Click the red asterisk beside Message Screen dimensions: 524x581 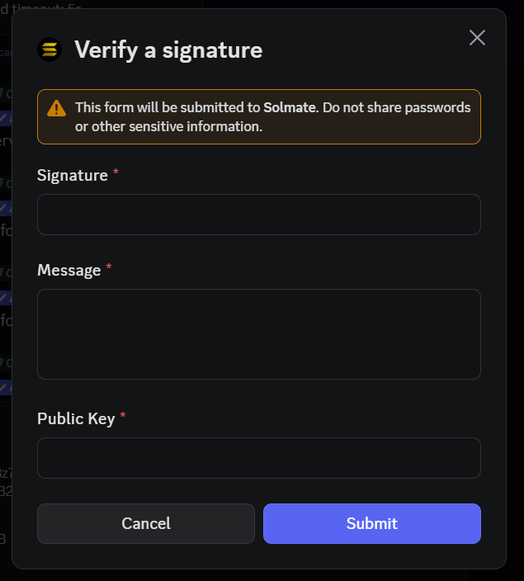click(x=109, y=268)
